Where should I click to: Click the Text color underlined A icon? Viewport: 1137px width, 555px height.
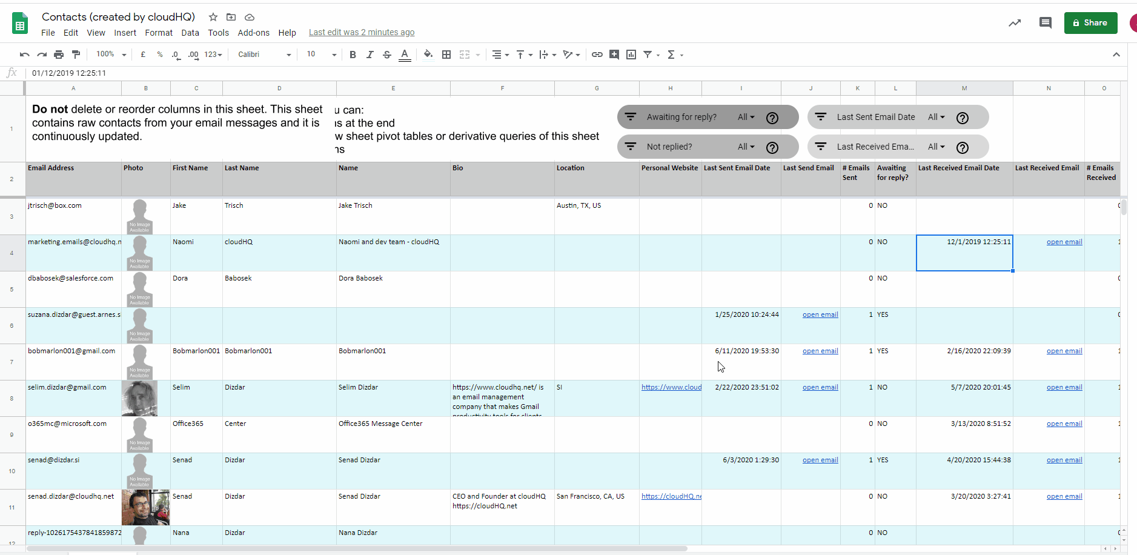405,55
